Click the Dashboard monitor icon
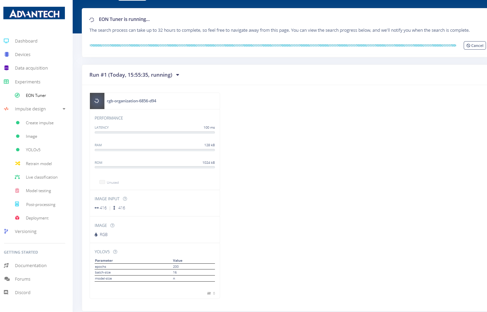 [x=6, y=41]
